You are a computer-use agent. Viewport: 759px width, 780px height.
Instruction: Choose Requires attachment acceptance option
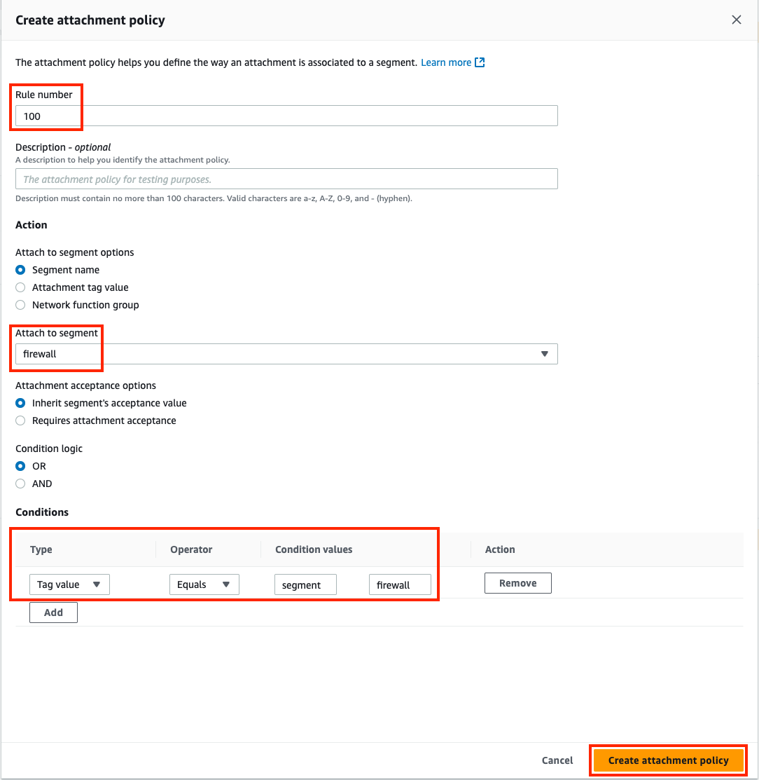click(20, 421)
